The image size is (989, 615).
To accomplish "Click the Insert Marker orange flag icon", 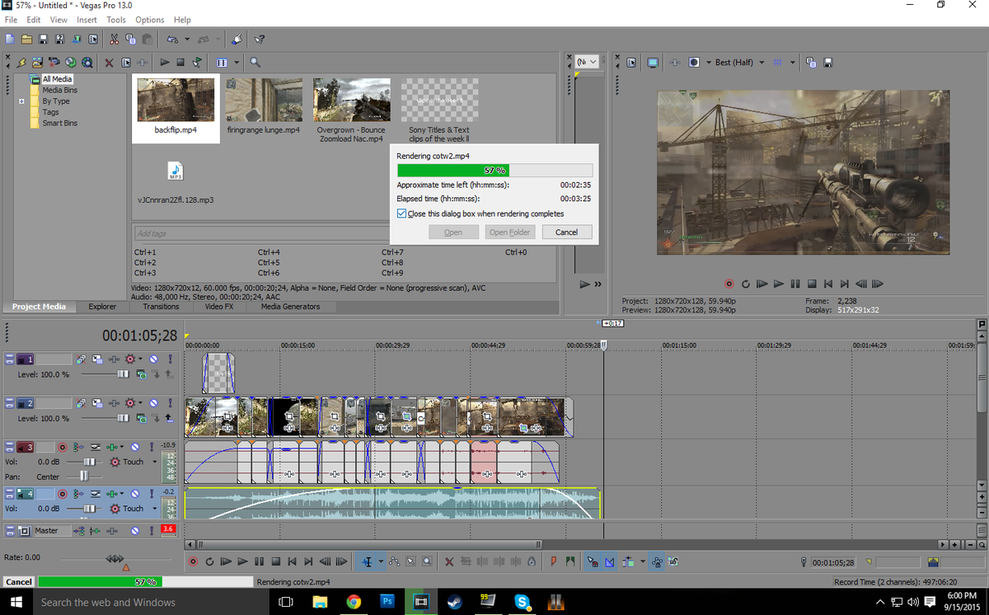I will [554, 561].
